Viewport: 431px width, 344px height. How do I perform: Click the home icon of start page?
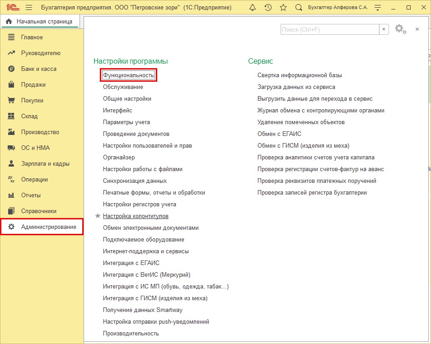(x=9, y=21)
